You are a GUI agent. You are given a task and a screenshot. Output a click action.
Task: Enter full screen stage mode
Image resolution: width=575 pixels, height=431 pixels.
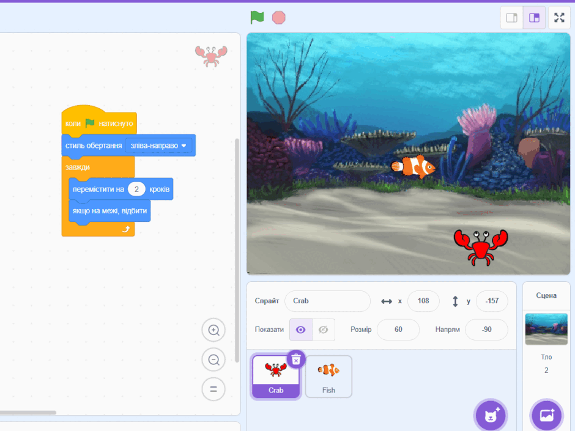click(x=559, y=18)
